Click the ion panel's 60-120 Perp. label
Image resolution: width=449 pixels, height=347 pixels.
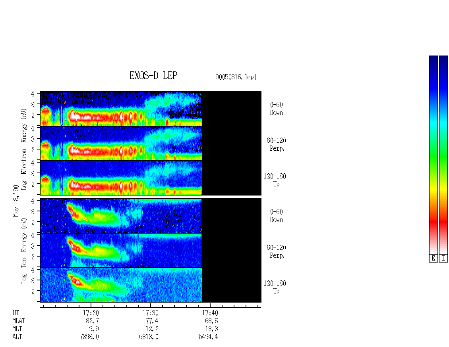pos(276,252)
